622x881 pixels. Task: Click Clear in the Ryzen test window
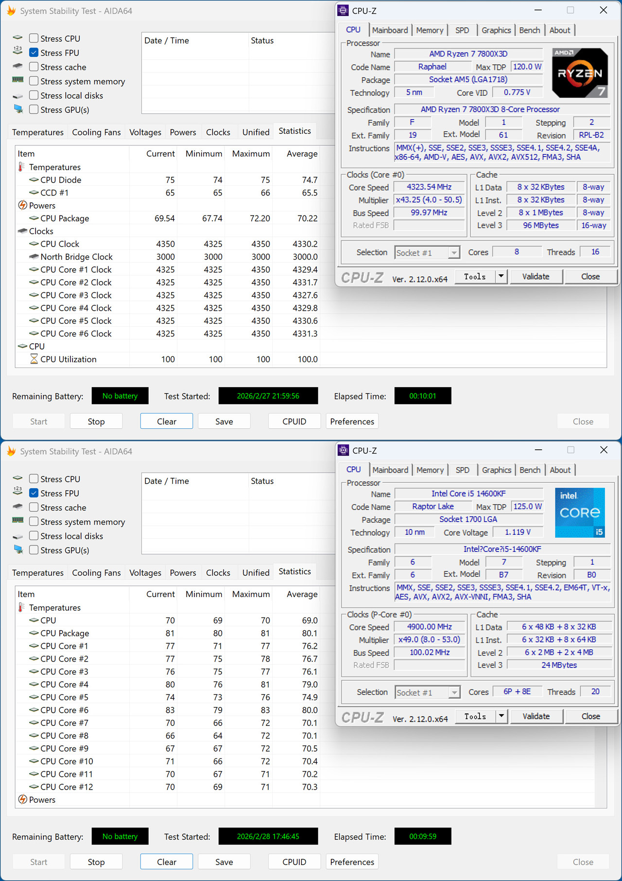tap(167, 422)
